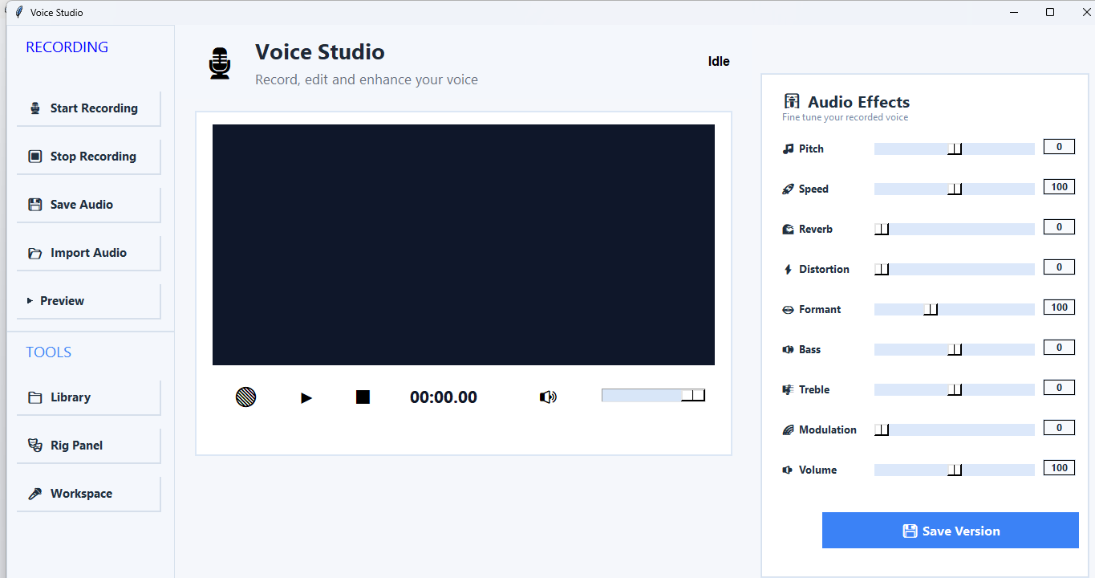Viewport: 1095px width, 578px height.
Task: Click the Reverb value field
Action: [x=1059, y=227]
